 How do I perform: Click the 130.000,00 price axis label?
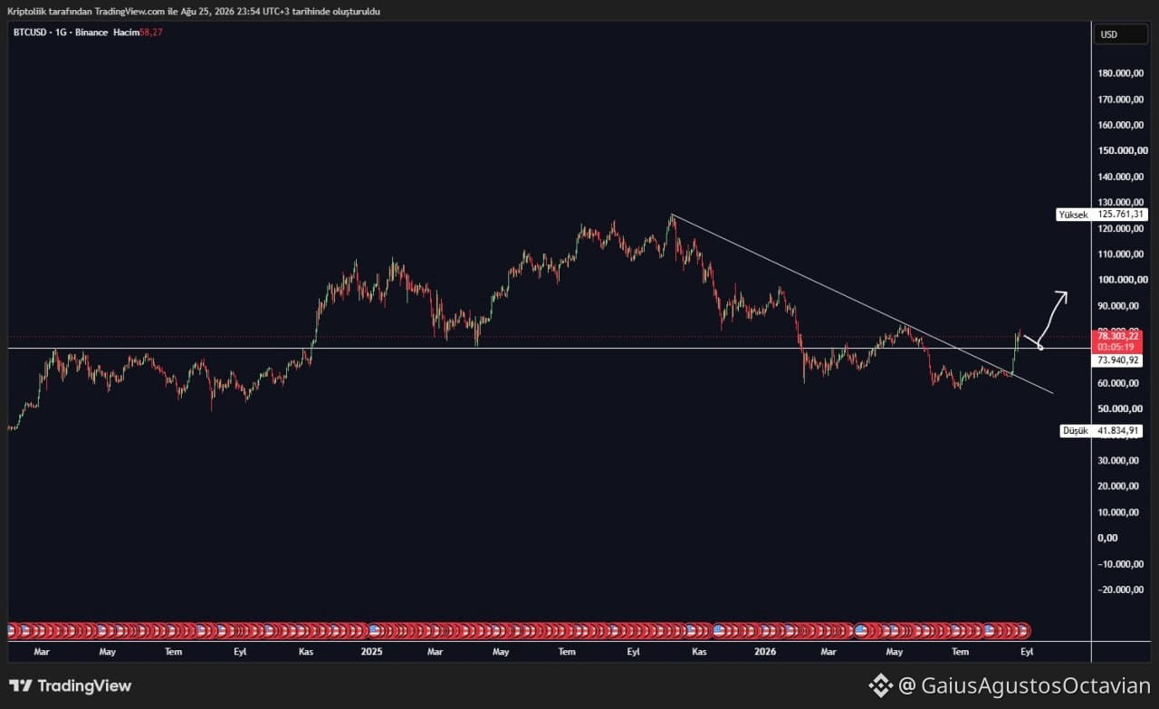click(x=1123, y=202)
